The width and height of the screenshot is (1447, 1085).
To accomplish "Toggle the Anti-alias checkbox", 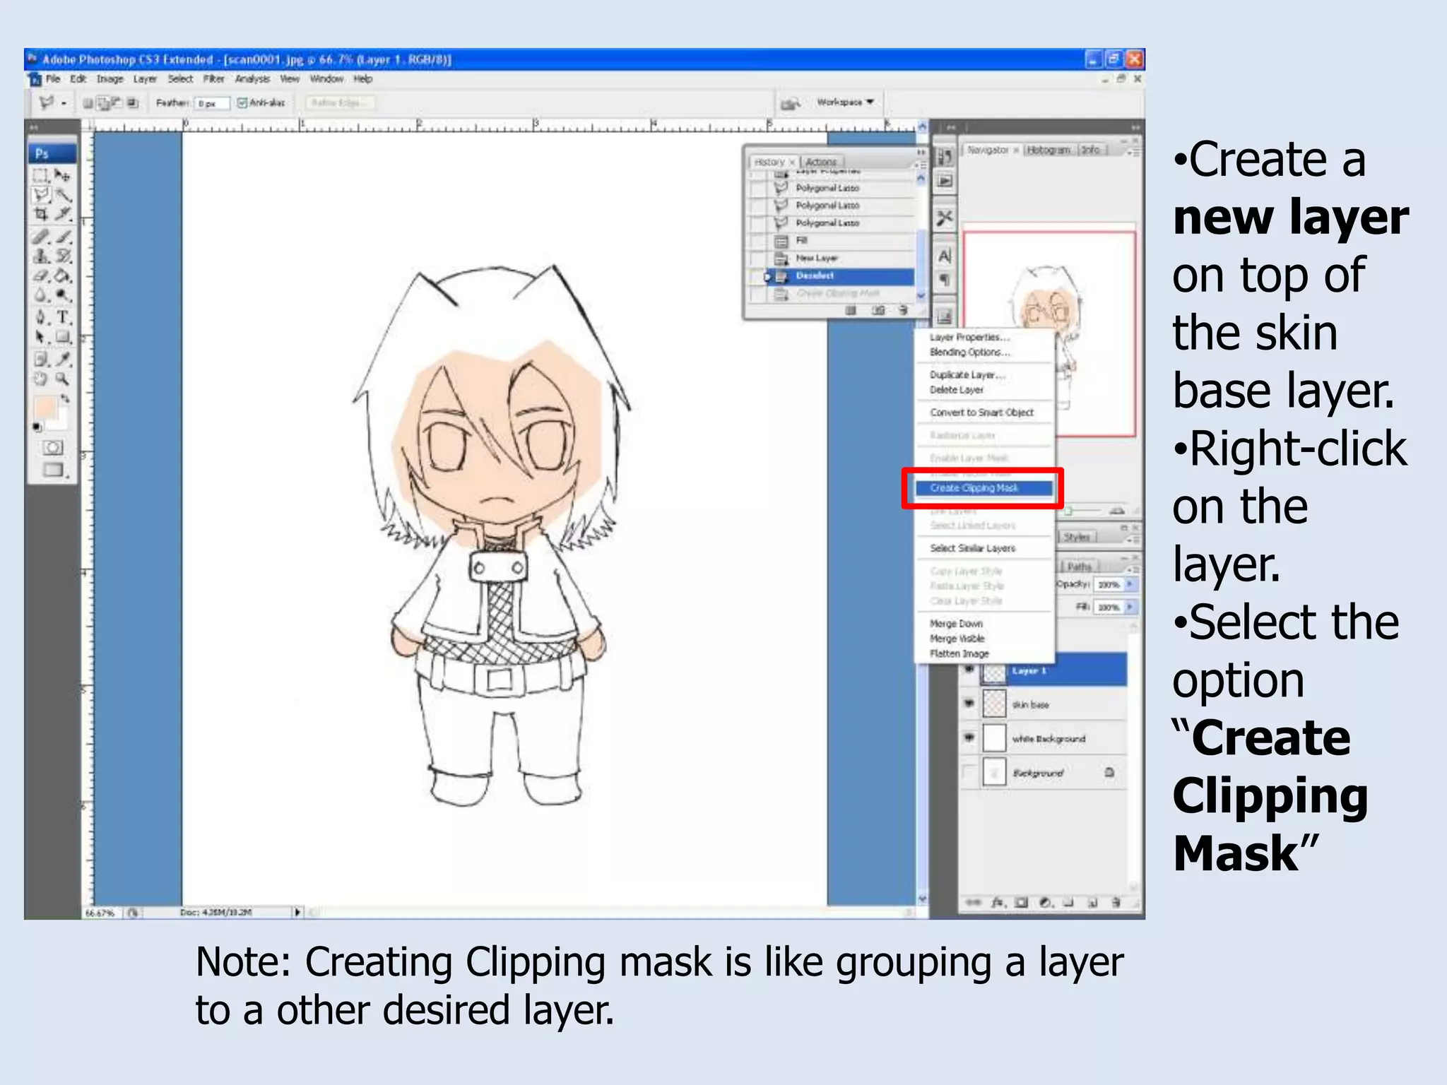I will (242, 103).
